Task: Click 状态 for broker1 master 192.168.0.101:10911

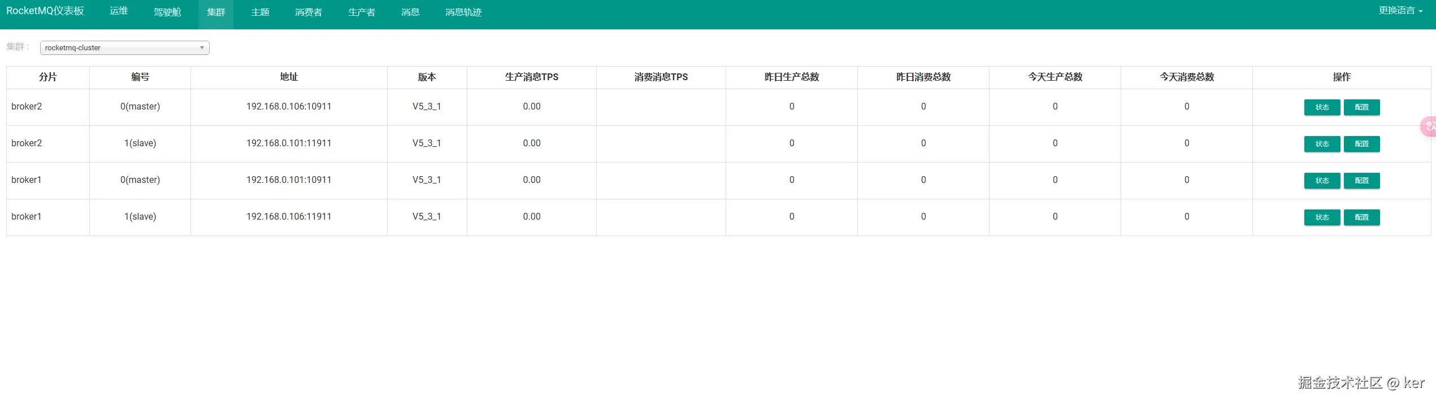Action: tap(1322, 181)
